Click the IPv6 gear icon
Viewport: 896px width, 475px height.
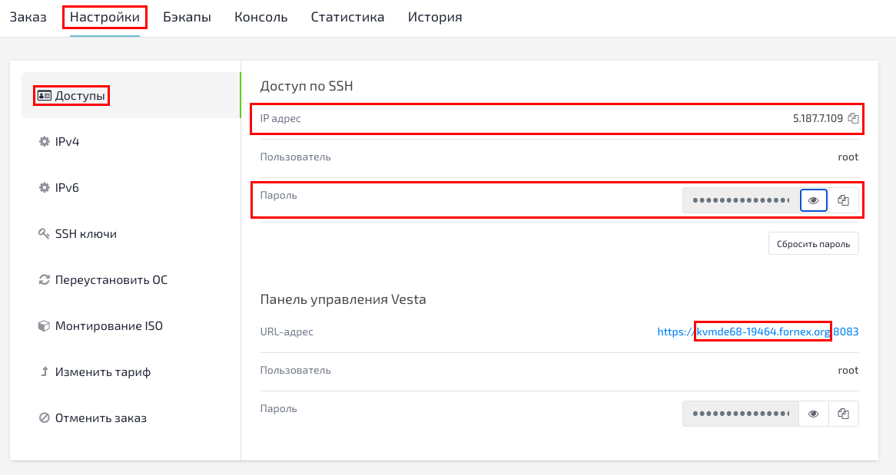pos(44,188)
